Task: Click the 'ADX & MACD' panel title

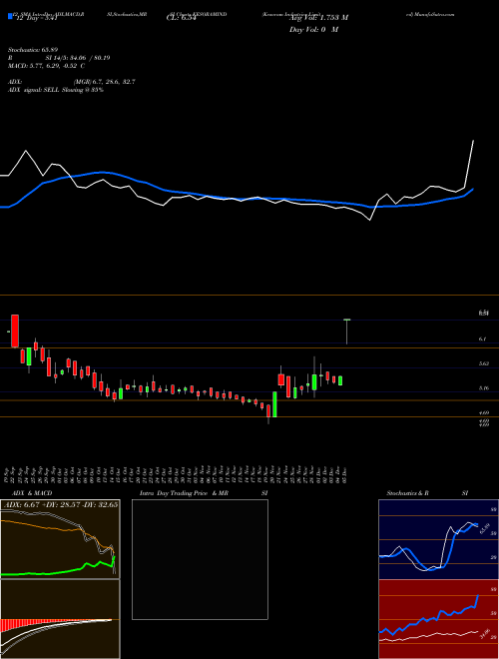Action: click(x=32, y=493)
